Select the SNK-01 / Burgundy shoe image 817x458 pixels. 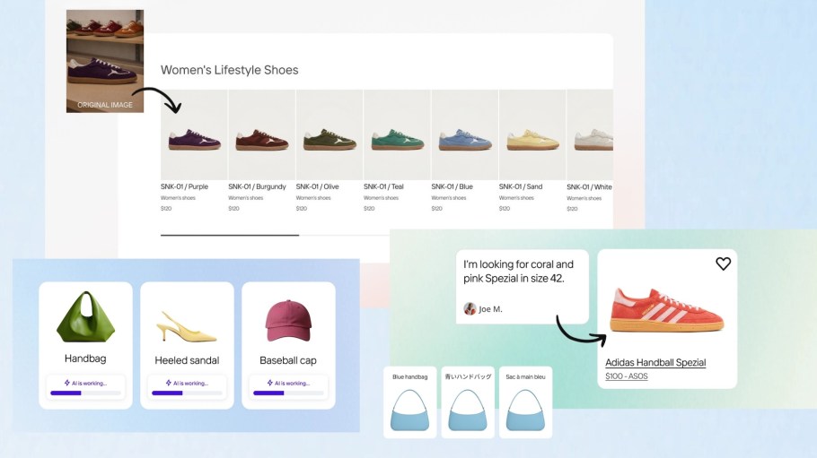pyautogui.click(x=261, y=134)
